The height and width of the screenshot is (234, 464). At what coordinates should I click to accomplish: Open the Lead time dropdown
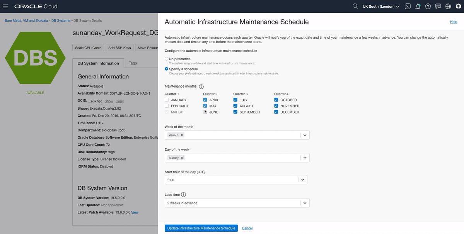point(237,203)
